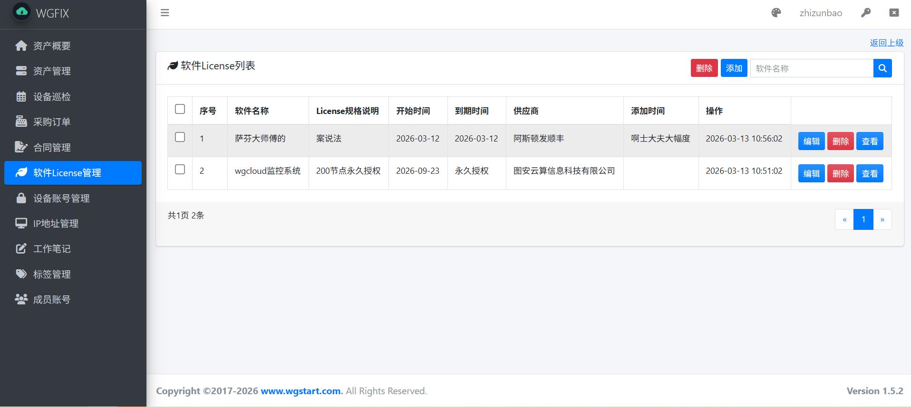The image size is (911, 407).
Task: Open the theme palette icon
Action: click(x=776, y=13)
